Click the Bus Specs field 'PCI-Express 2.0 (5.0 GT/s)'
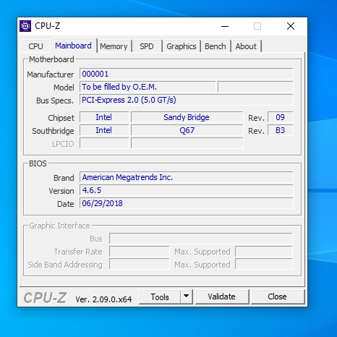The image size is (337, 337). pos(187,100)
